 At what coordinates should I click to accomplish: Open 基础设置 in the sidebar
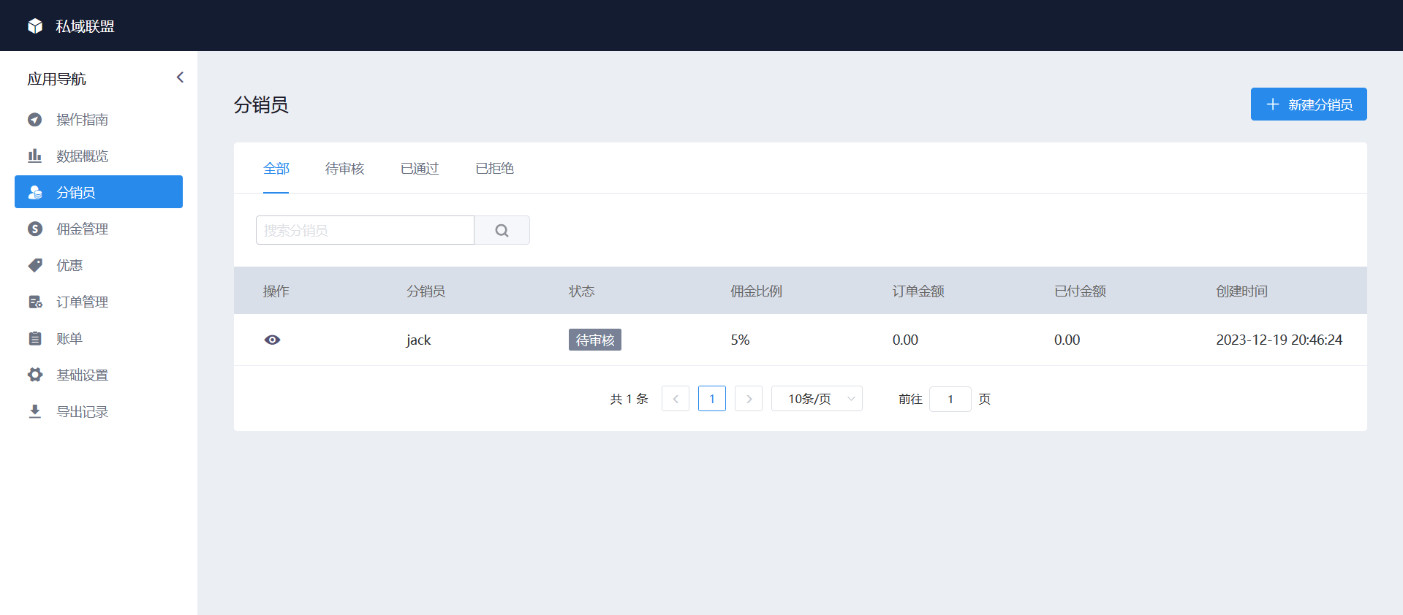coord(99,375)
